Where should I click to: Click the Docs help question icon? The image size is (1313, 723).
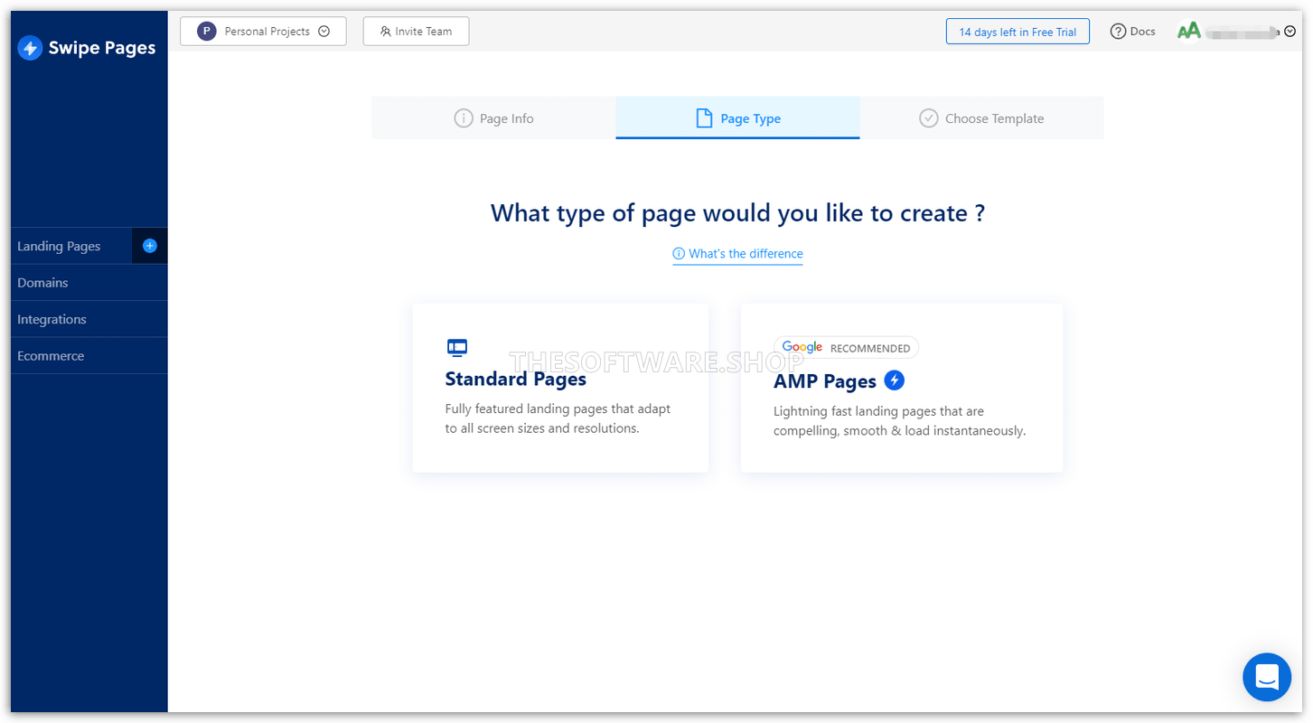point(1118,32)
